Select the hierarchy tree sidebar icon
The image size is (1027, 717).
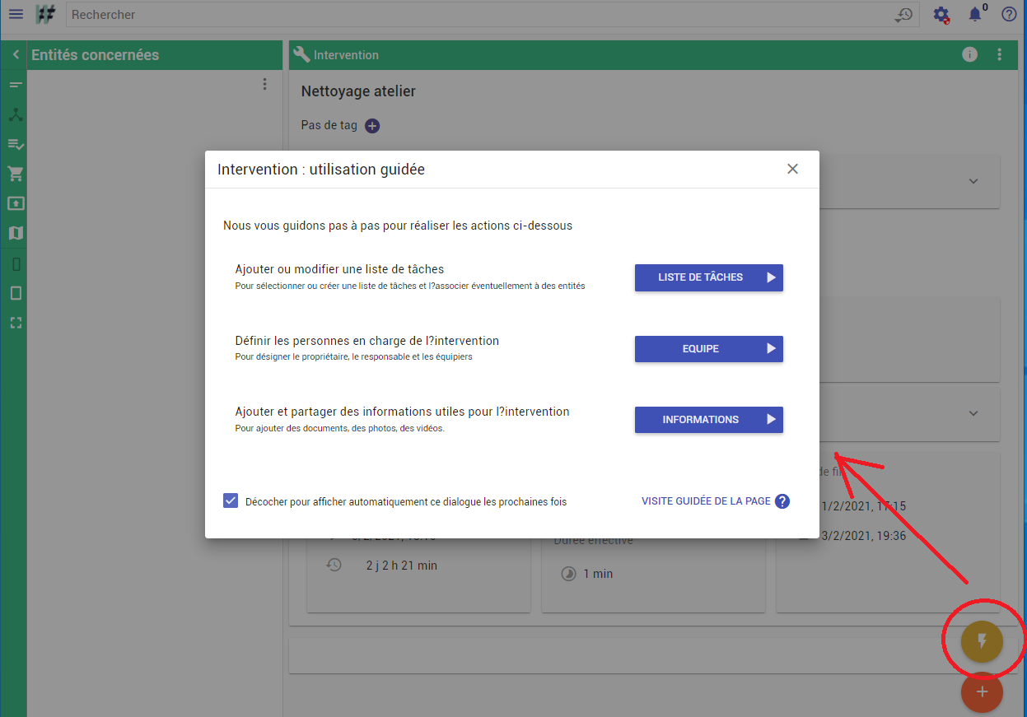pos(16,114)
